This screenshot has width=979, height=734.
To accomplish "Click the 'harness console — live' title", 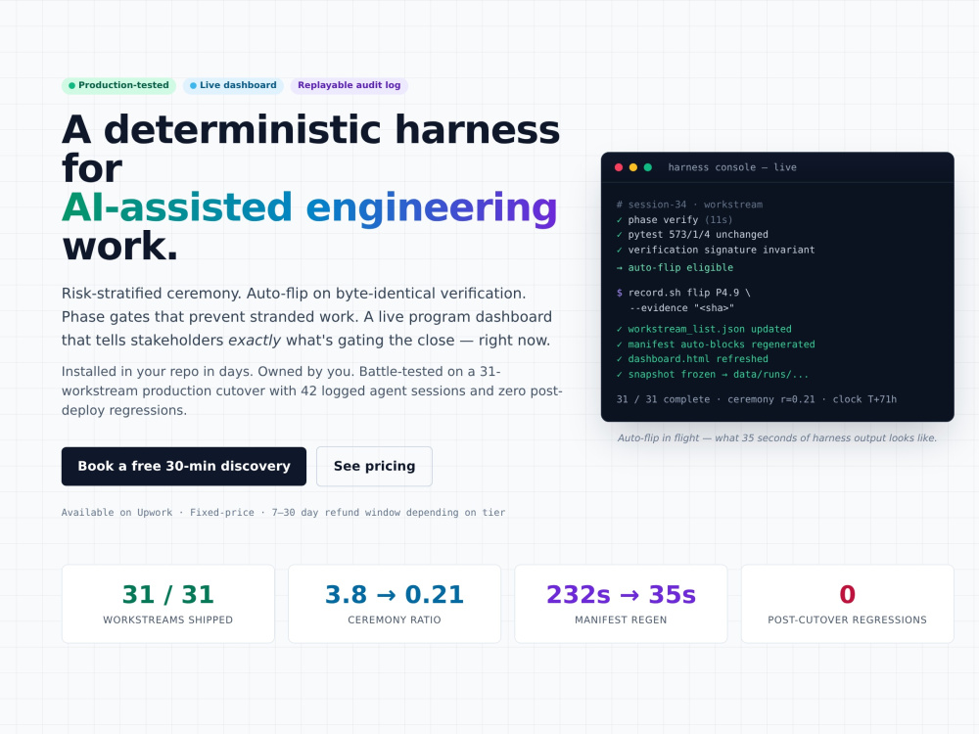I will click(x=731, y=167).
